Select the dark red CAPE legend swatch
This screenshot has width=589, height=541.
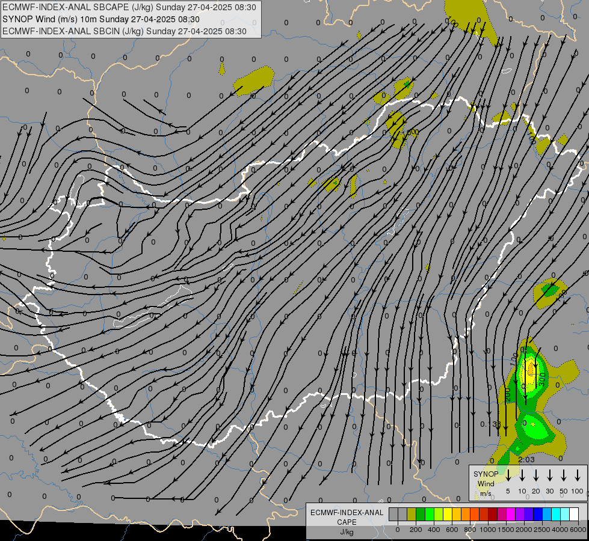pos(493,514)
